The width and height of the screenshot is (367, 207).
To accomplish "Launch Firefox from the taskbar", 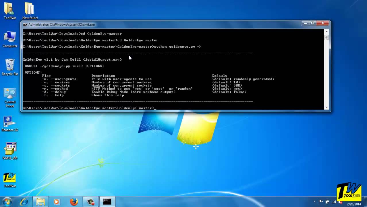I will coord(74,202).
